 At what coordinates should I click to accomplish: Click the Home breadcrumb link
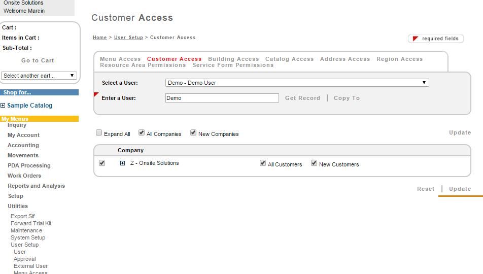click(x=100, y=38)
